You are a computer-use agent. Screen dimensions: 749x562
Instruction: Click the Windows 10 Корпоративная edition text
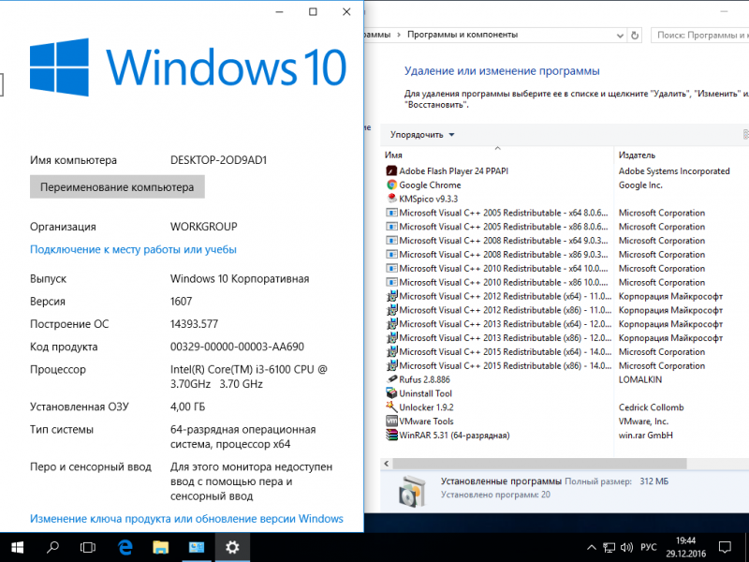240,278
